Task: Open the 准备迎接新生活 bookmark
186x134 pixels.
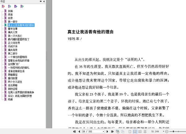Action: 16,71
